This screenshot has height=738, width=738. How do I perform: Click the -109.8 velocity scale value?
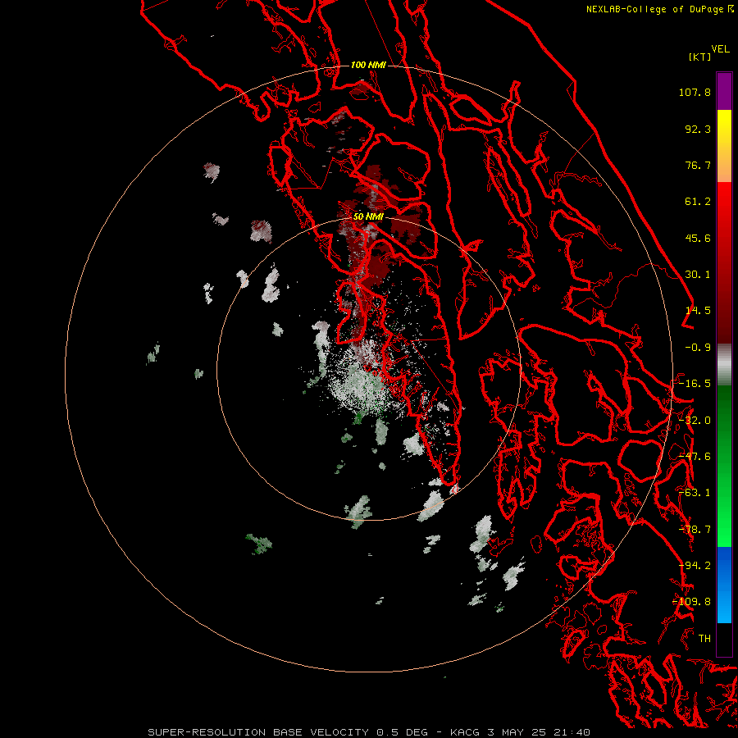[x=692, y=602]
